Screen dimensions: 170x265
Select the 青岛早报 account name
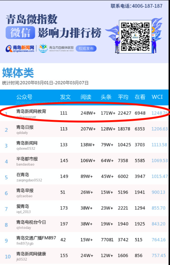[25, 190]
